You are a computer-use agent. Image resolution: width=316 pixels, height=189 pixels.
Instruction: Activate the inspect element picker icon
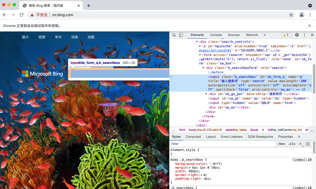click(x=174, y=35)
